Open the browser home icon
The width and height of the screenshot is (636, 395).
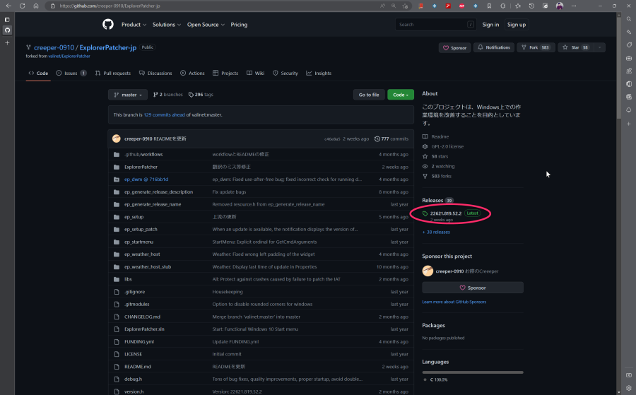[x=36, y=6]
